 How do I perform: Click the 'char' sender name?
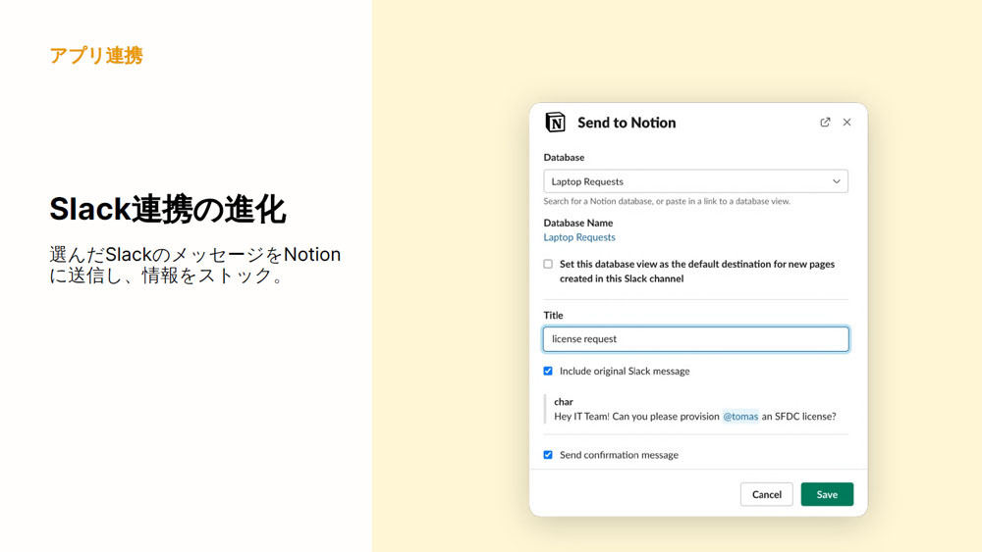(x=564, y=401)
